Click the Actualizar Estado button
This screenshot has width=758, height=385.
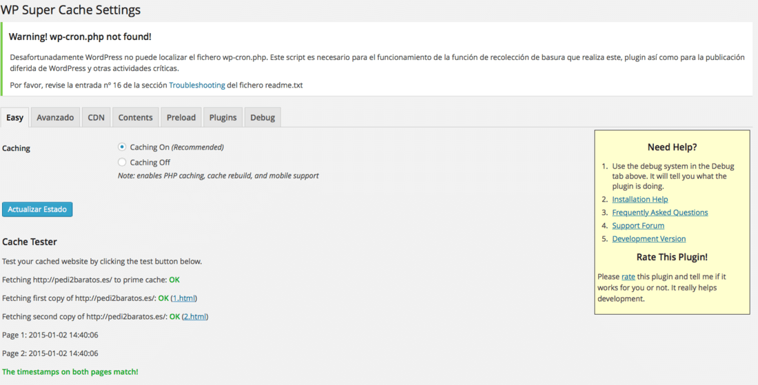click(37, 209)
